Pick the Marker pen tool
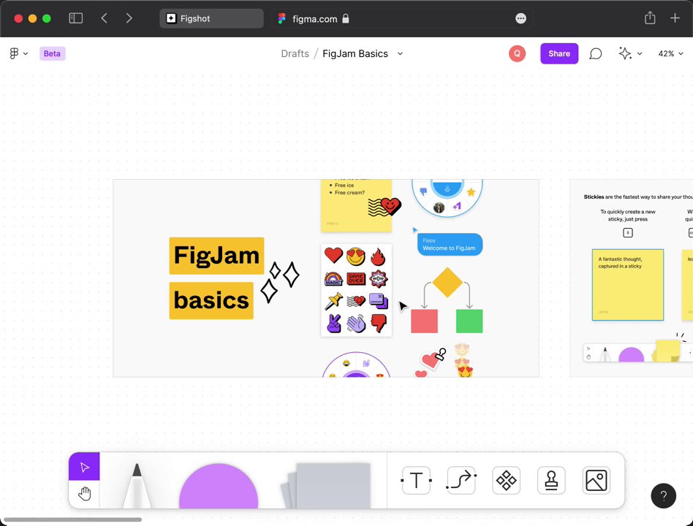 point(137,485)
